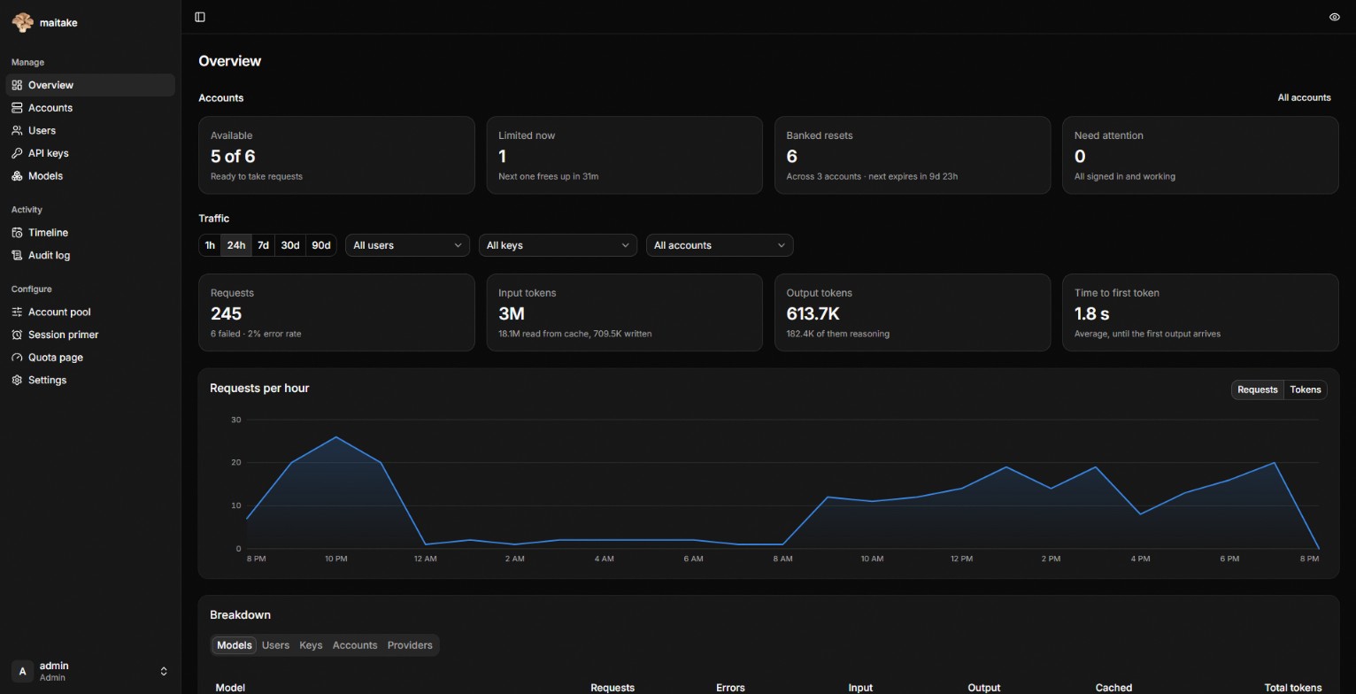1356x694 pixels.
Task: Click the Time to first token card
Action: 1200,312
